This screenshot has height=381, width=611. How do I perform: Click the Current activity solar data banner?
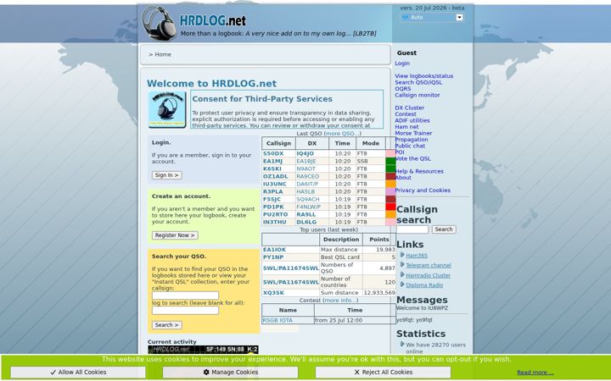point(203,350)
